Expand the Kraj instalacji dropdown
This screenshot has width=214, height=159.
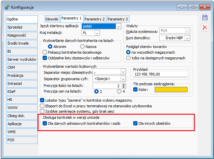coord(97,33)
